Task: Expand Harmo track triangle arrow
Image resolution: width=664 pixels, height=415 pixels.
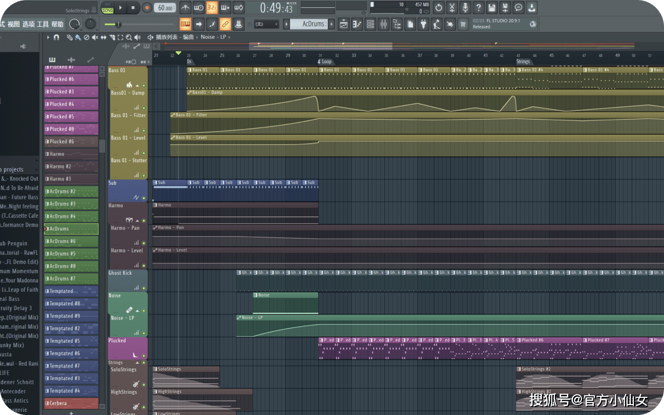Action: 138,220
